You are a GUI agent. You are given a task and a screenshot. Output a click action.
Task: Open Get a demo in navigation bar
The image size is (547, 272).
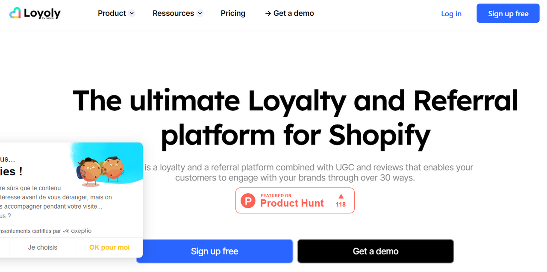point(289,13)
